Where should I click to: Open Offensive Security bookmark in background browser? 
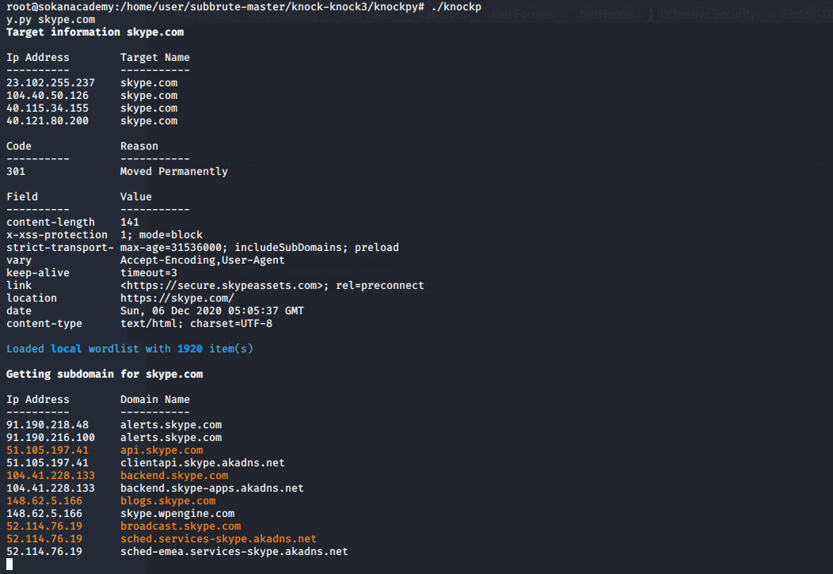708,14
